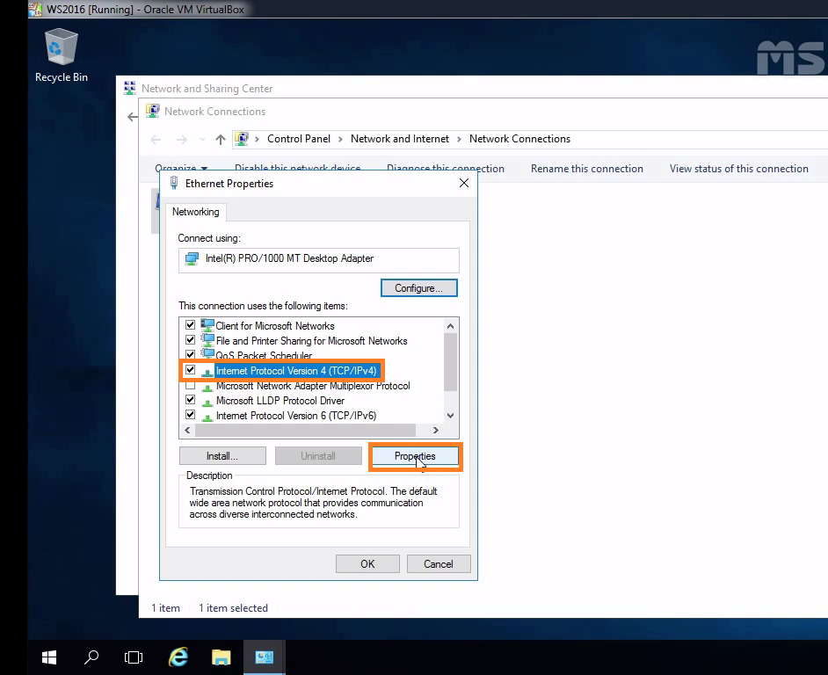Toggle QoS Packet Scheduler checkbox
The height and width of the screenshot is (675, 828).
[191, 354]
